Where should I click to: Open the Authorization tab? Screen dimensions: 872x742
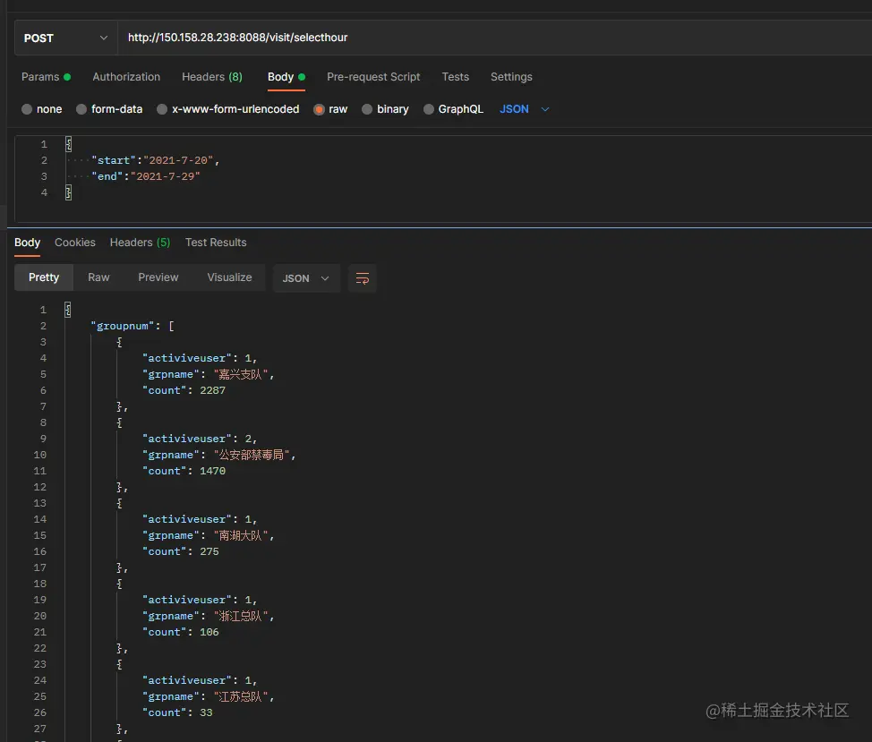pos(126,77)
